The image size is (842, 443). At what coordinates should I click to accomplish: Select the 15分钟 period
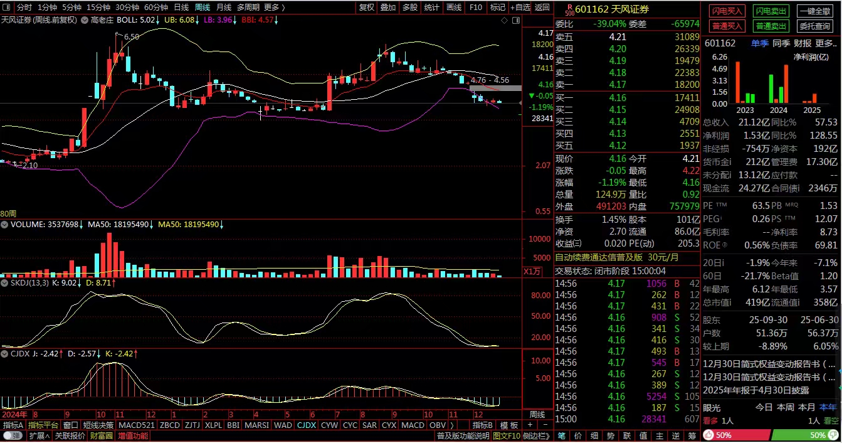point(98,8)
